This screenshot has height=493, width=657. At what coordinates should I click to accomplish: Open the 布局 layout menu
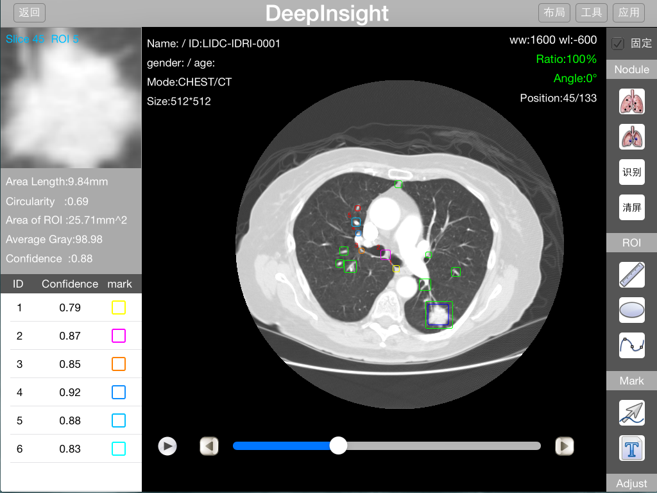tap(554, 12)
